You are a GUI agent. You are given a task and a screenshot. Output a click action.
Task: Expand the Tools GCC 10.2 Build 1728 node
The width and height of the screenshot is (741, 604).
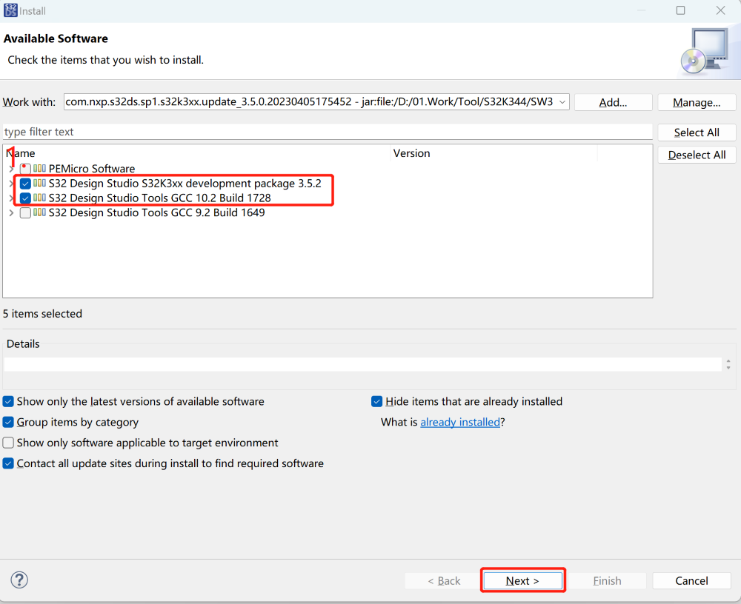pos(11,198)
